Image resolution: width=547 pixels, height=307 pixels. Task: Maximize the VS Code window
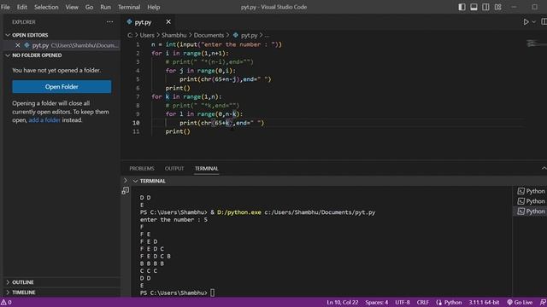tap(534, 7)
